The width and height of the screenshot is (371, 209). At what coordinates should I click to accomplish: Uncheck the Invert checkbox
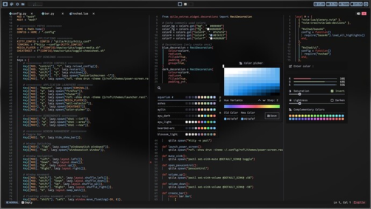[x=332, y=91]
